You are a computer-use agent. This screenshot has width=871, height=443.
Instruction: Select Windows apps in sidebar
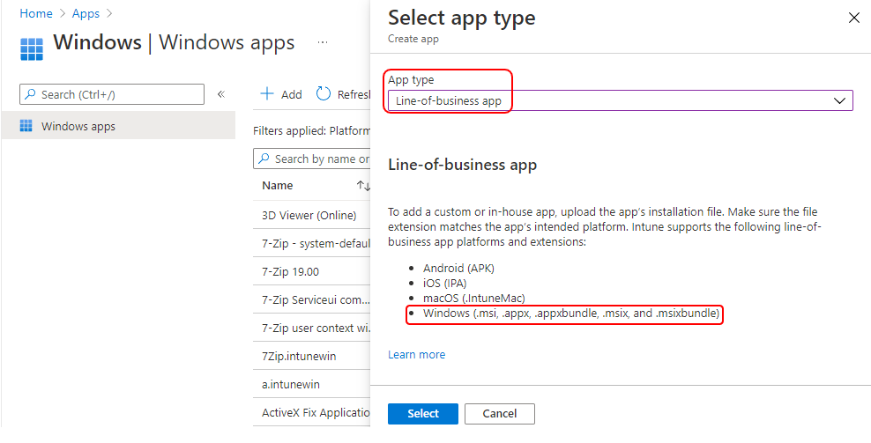(118, 125)
